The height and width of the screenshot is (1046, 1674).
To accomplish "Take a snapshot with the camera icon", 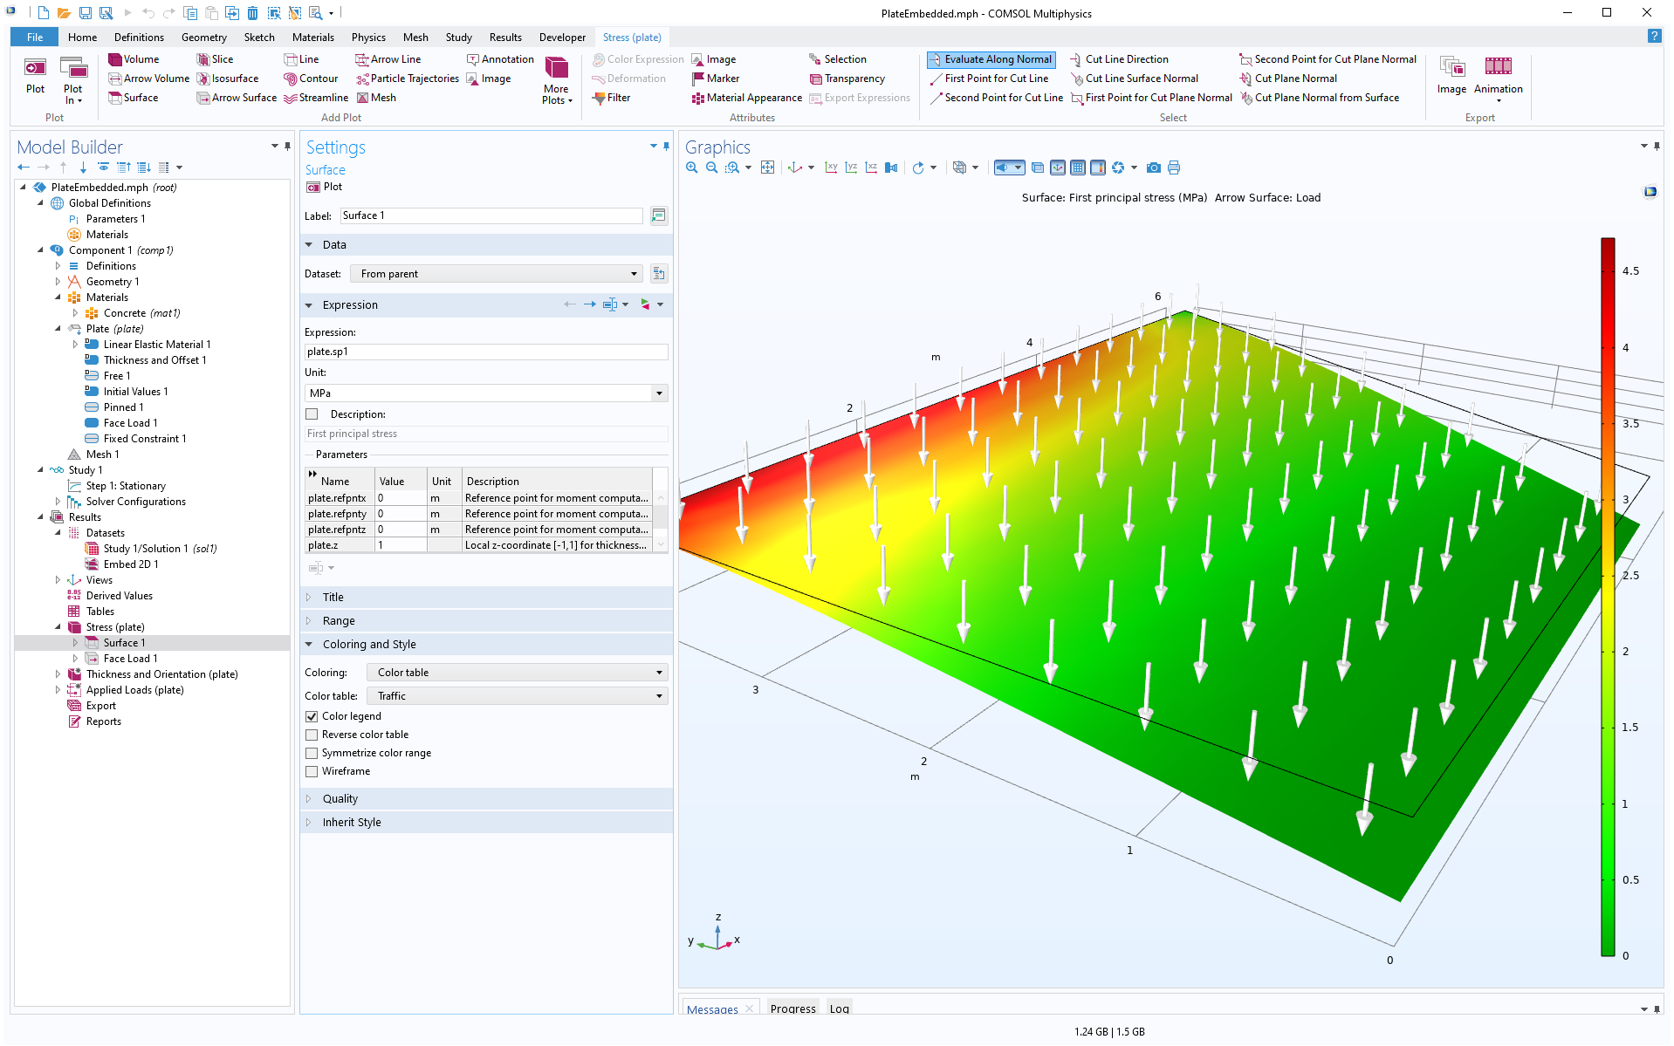I will (1153, 167).
